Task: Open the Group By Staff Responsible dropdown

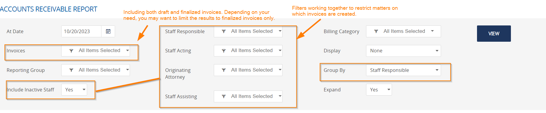Action: (x=404, y=70)
